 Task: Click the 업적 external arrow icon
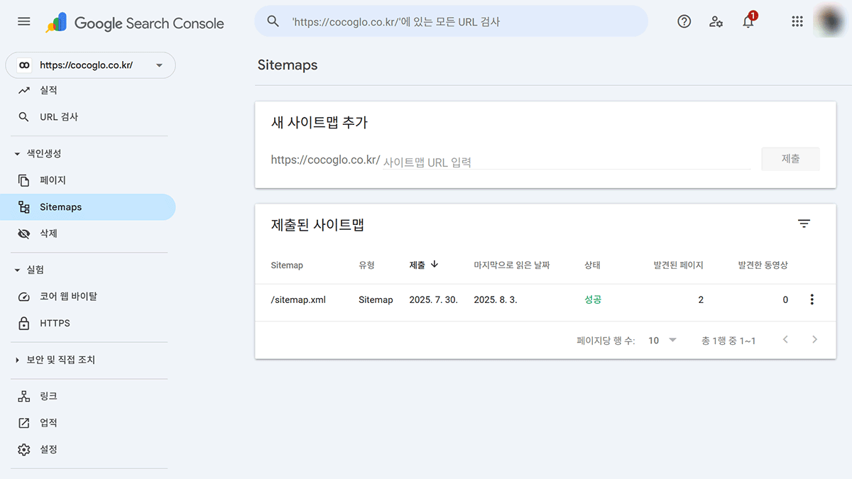click(24, 423)
